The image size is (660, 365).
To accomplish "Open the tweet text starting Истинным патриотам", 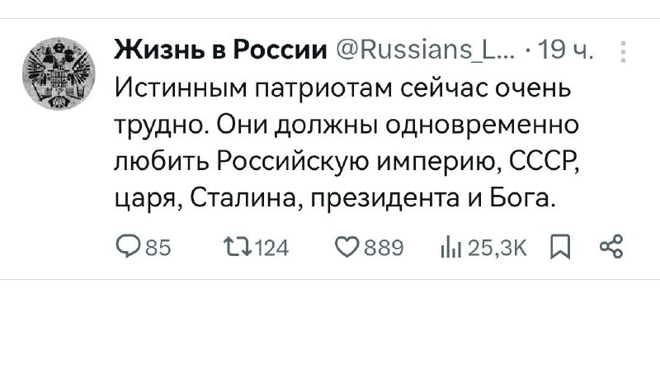I will tap(346, 143).
